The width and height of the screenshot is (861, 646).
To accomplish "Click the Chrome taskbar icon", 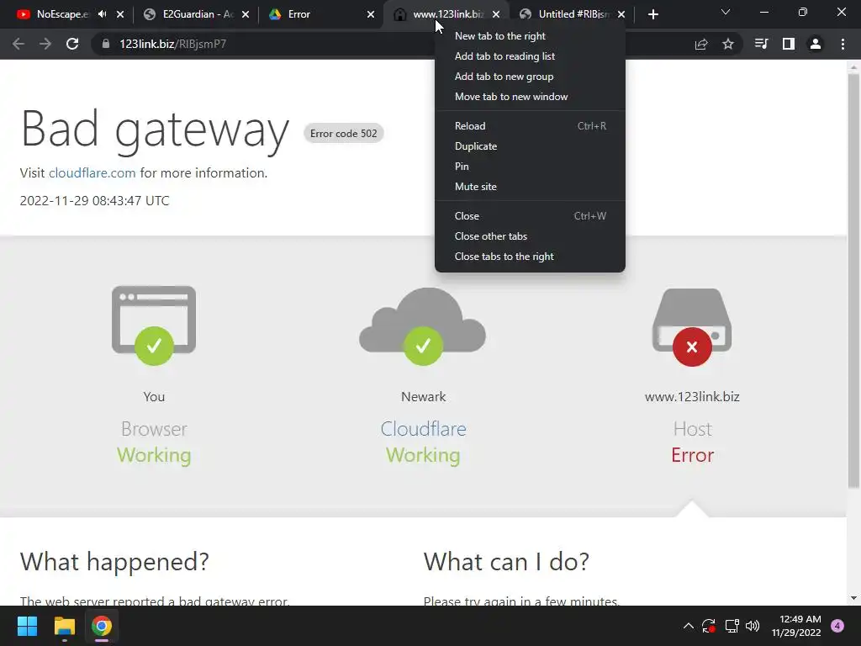I will tap(102, 626).
